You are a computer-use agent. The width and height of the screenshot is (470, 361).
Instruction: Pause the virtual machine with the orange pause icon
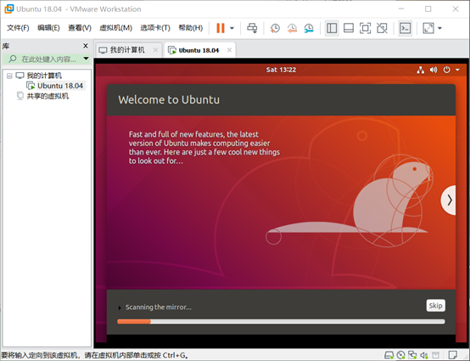pyautogui.click(x=221, y=28)
